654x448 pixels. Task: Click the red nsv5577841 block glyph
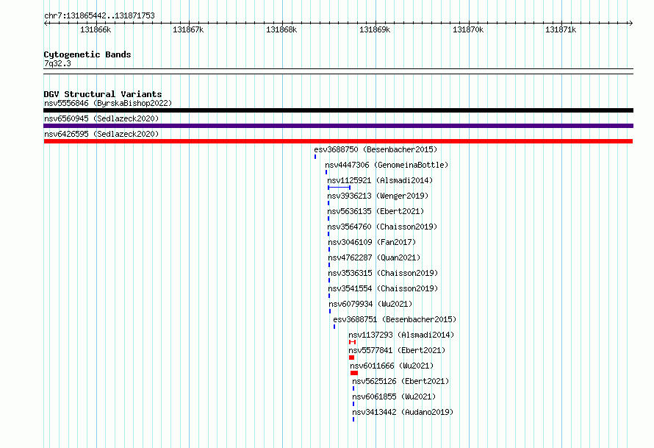[x=351, y=358]
